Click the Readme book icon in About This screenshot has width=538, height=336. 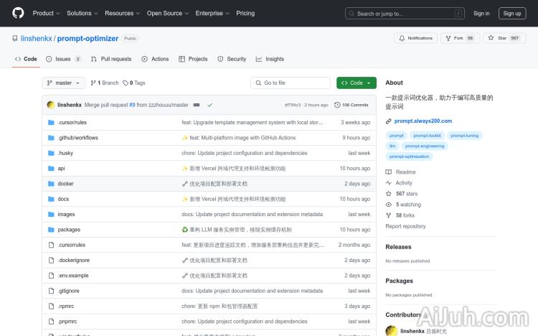click(x=389, y=172)
